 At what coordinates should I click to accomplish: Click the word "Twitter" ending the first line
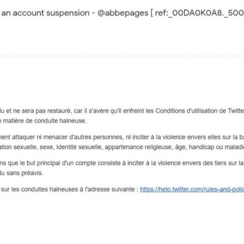[236, 111]
